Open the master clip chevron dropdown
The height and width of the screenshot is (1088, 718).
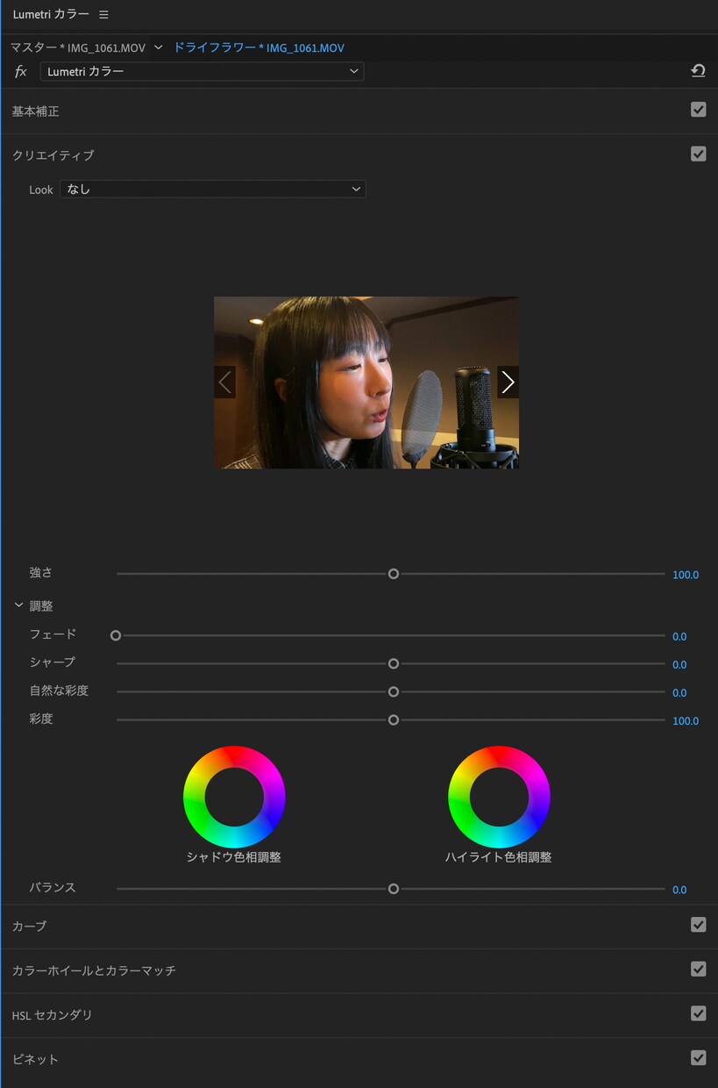(x=158, y=47)
